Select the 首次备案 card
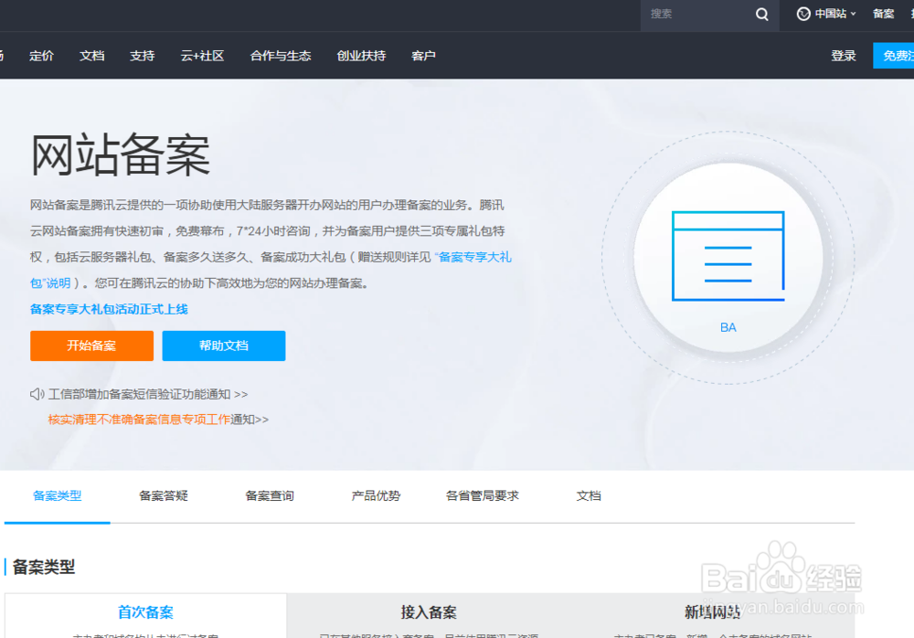The height and width of the screenshot is (638, 914). (x=145, y=616)
